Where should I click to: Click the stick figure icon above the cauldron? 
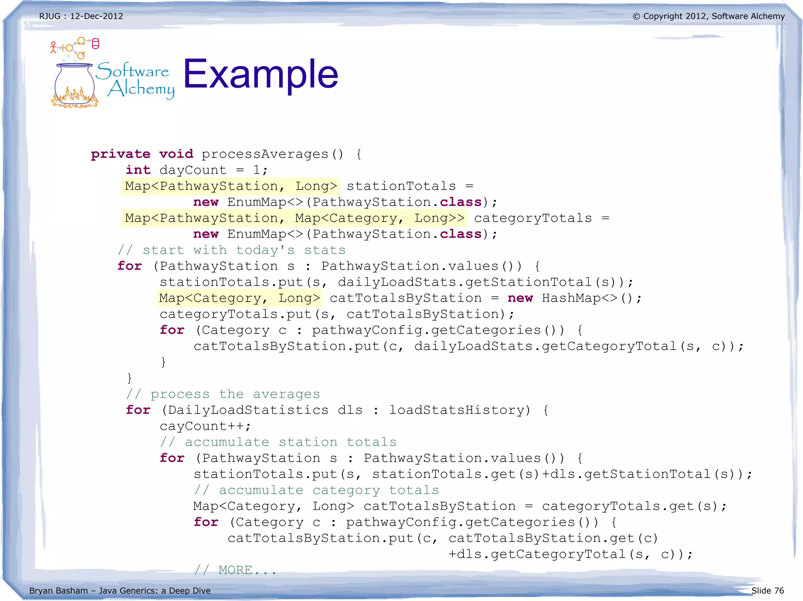tap(53, 47)
